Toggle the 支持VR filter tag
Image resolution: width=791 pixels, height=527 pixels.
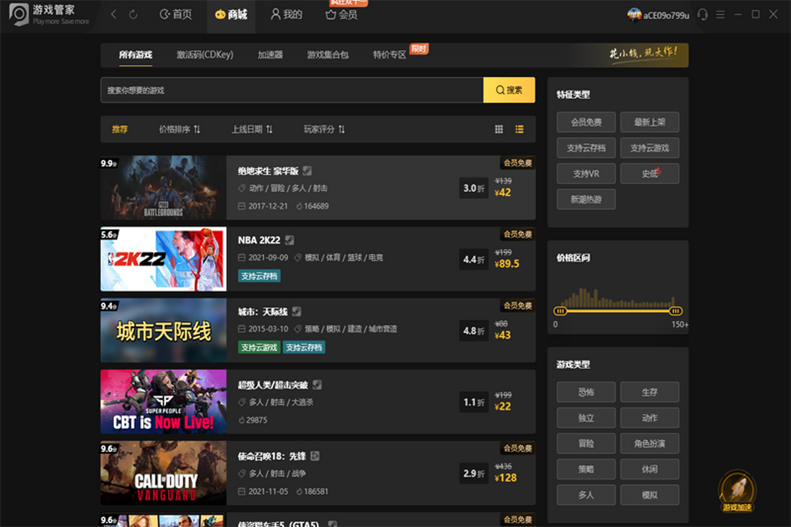click(x=586, y=174)
